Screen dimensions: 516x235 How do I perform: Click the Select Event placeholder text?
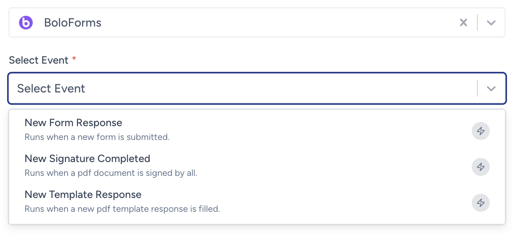coord(51,89)
